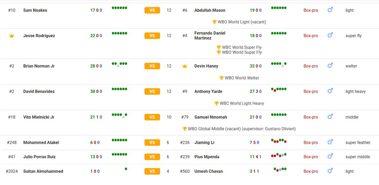Click Fernando Daniel Martinez's name
Screen dimensions: 379x185
[210, 36]
